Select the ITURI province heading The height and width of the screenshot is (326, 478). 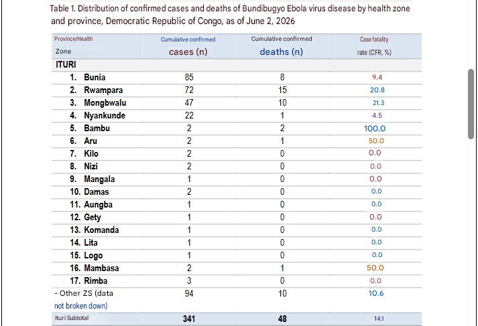tap(66, 64)
